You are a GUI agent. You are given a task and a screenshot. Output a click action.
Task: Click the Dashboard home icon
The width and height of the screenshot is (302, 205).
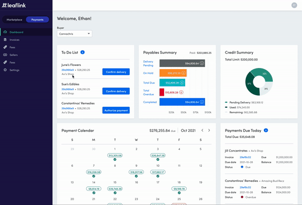(x=5, y=32)
